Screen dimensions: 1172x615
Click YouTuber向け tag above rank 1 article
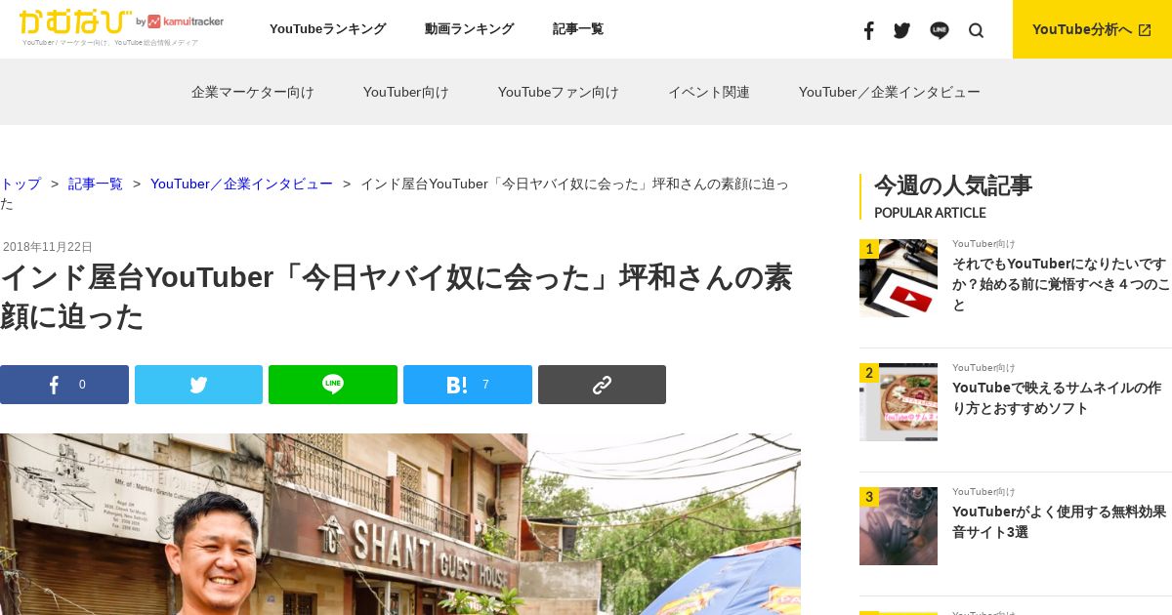pos(984,244)
